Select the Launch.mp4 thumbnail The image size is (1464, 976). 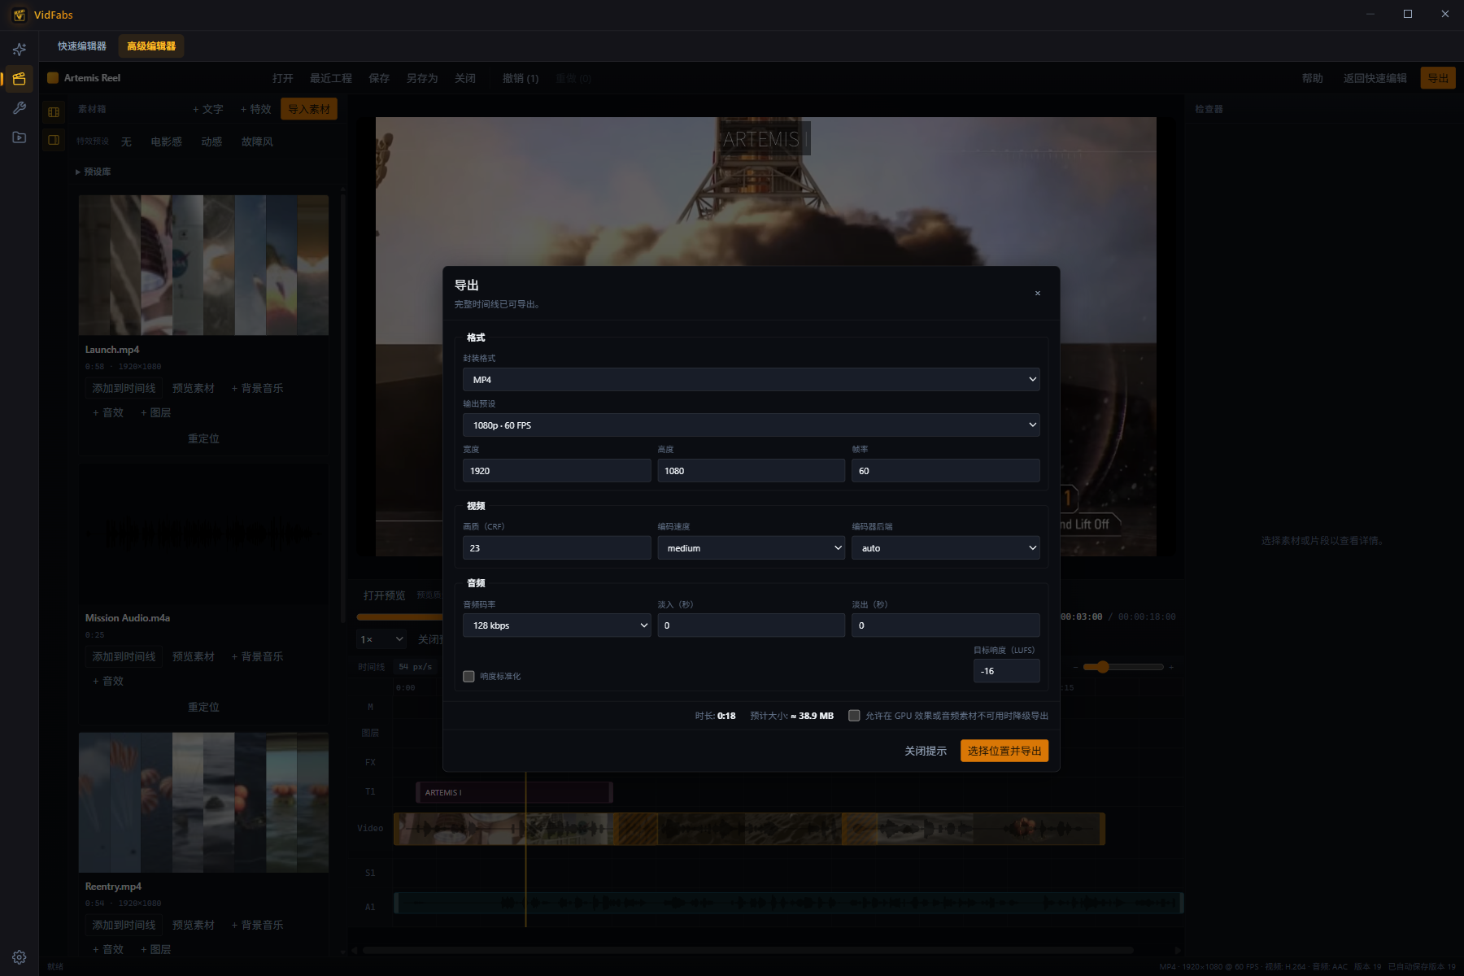point(203,265)
